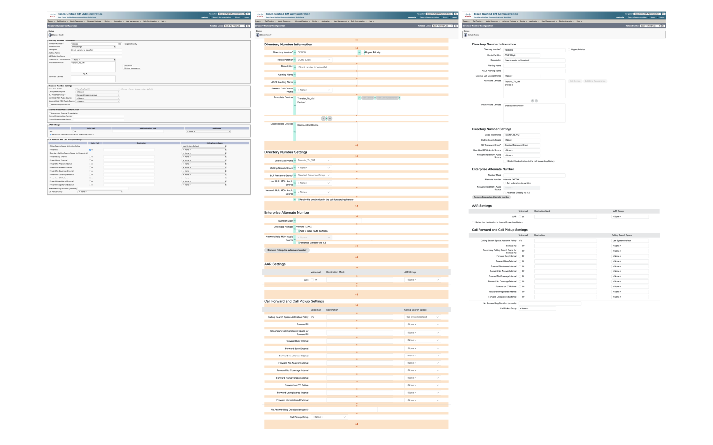Open Call Pickup Group dropdown in right mockup
The image size is (713, 445).
(x=537, y=308)
